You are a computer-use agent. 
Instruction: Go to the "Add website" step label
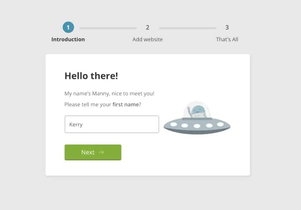(x=147, y=40)
